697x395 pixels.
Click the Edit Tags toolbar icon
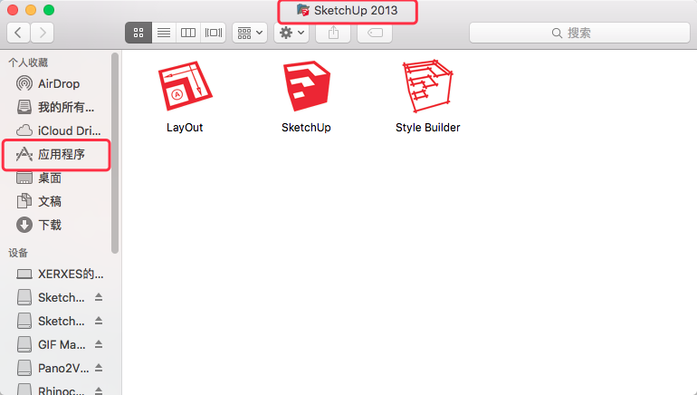tap(375, 33)
